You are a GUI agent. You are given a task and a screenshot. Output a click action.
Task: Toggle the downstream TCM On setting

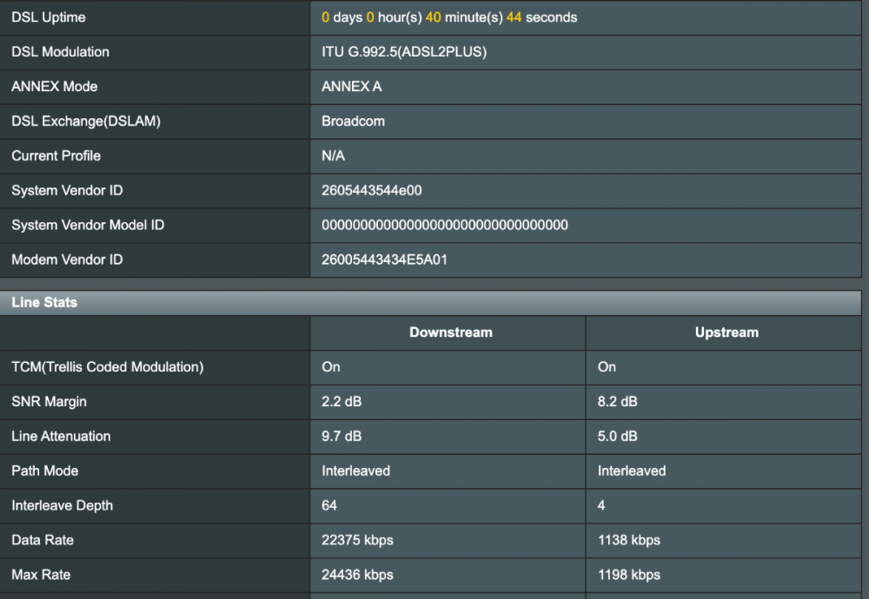(330, 367)
